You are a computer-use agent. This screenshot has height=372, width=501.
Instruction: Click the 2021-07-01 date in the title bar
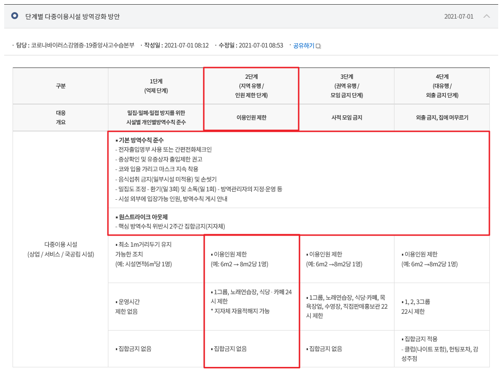458,16
